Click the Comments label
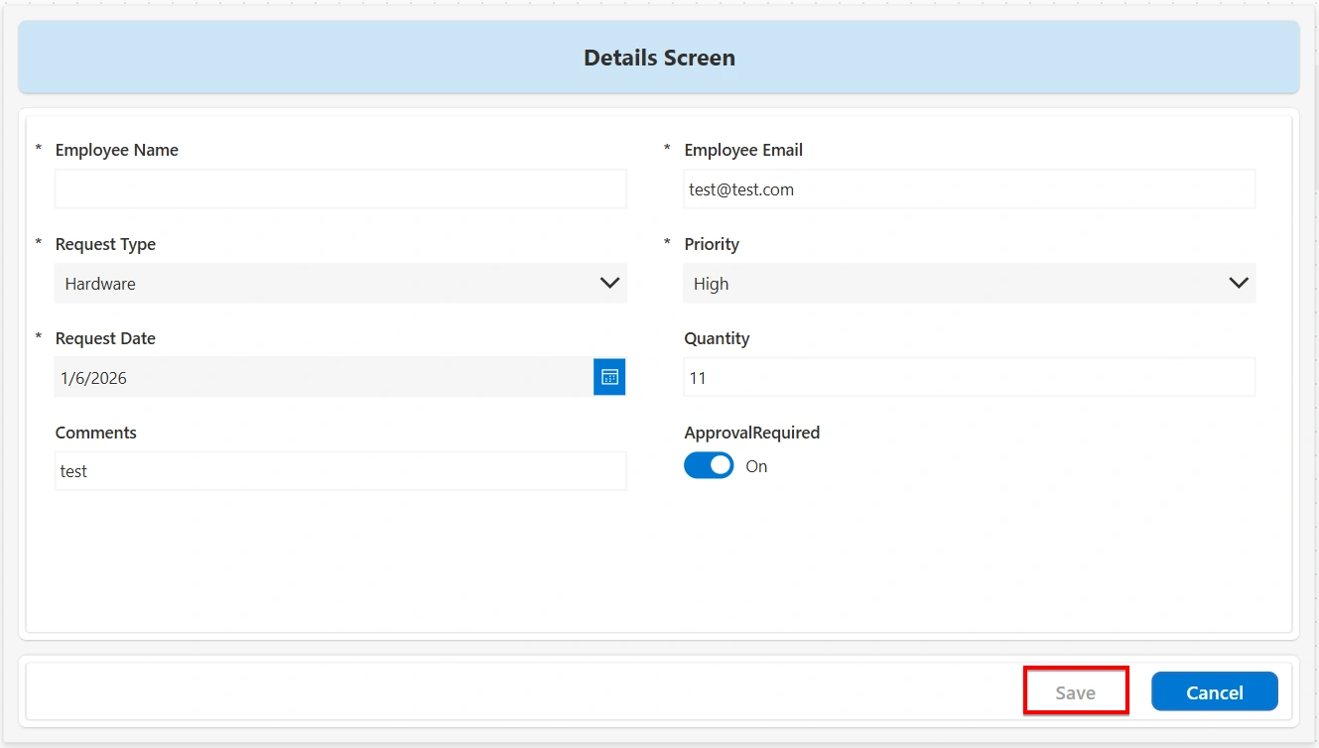This screenshot has height=748, width=1319. [96, 433]
